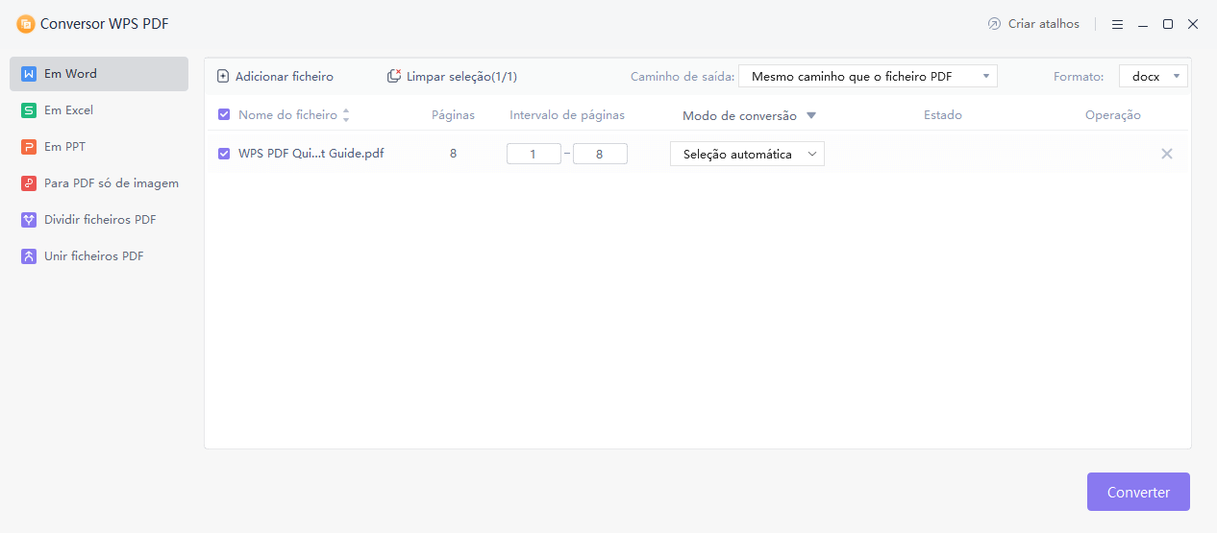Image resolution: width=1217 pixels, height=533 pixels.
Task: Close the Conversor WPS PDF window
Action: [1193, 24]
